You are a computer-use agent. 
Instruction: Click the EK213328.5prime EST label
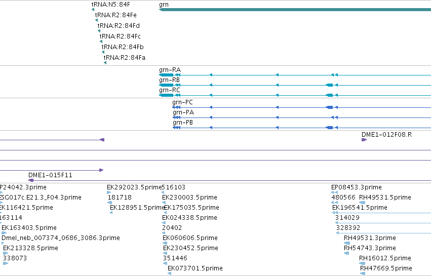pyautogui.click(x=30, y=248)
